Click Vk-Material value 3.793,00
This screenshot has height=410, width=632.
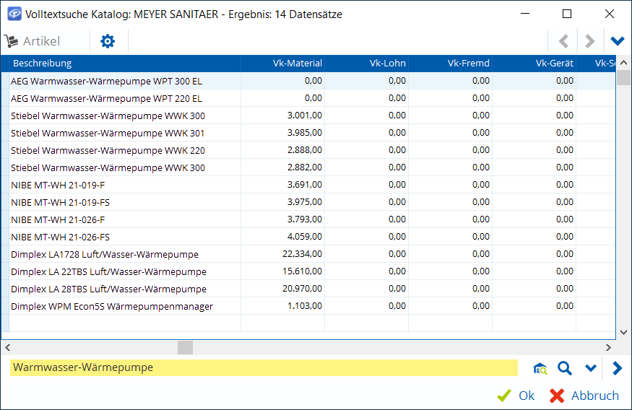[x=305, y=219]
